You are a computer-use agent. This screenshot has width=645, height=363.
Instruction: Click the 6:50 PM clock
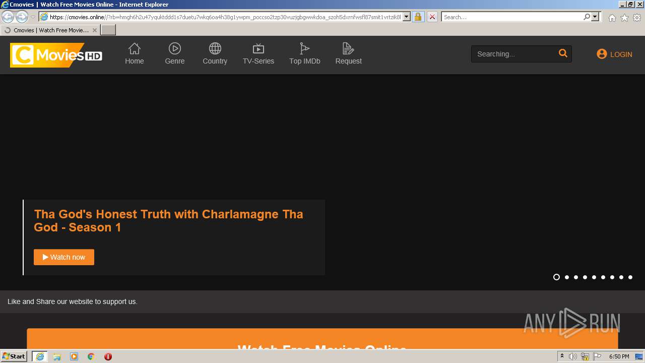[x=619, y=356]
